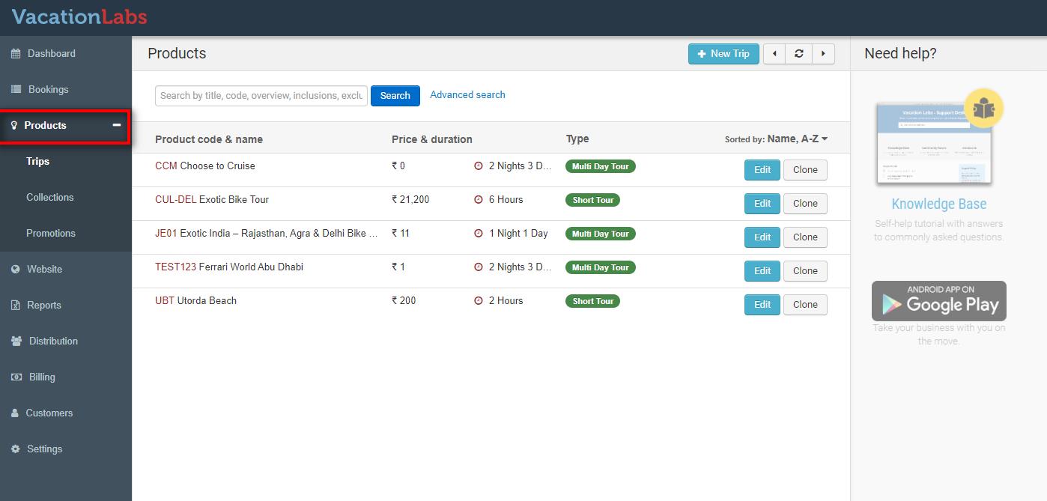This screenshot has height=501, width=1047.
Task: Click the Website globe icon
Action: (15, 270)
